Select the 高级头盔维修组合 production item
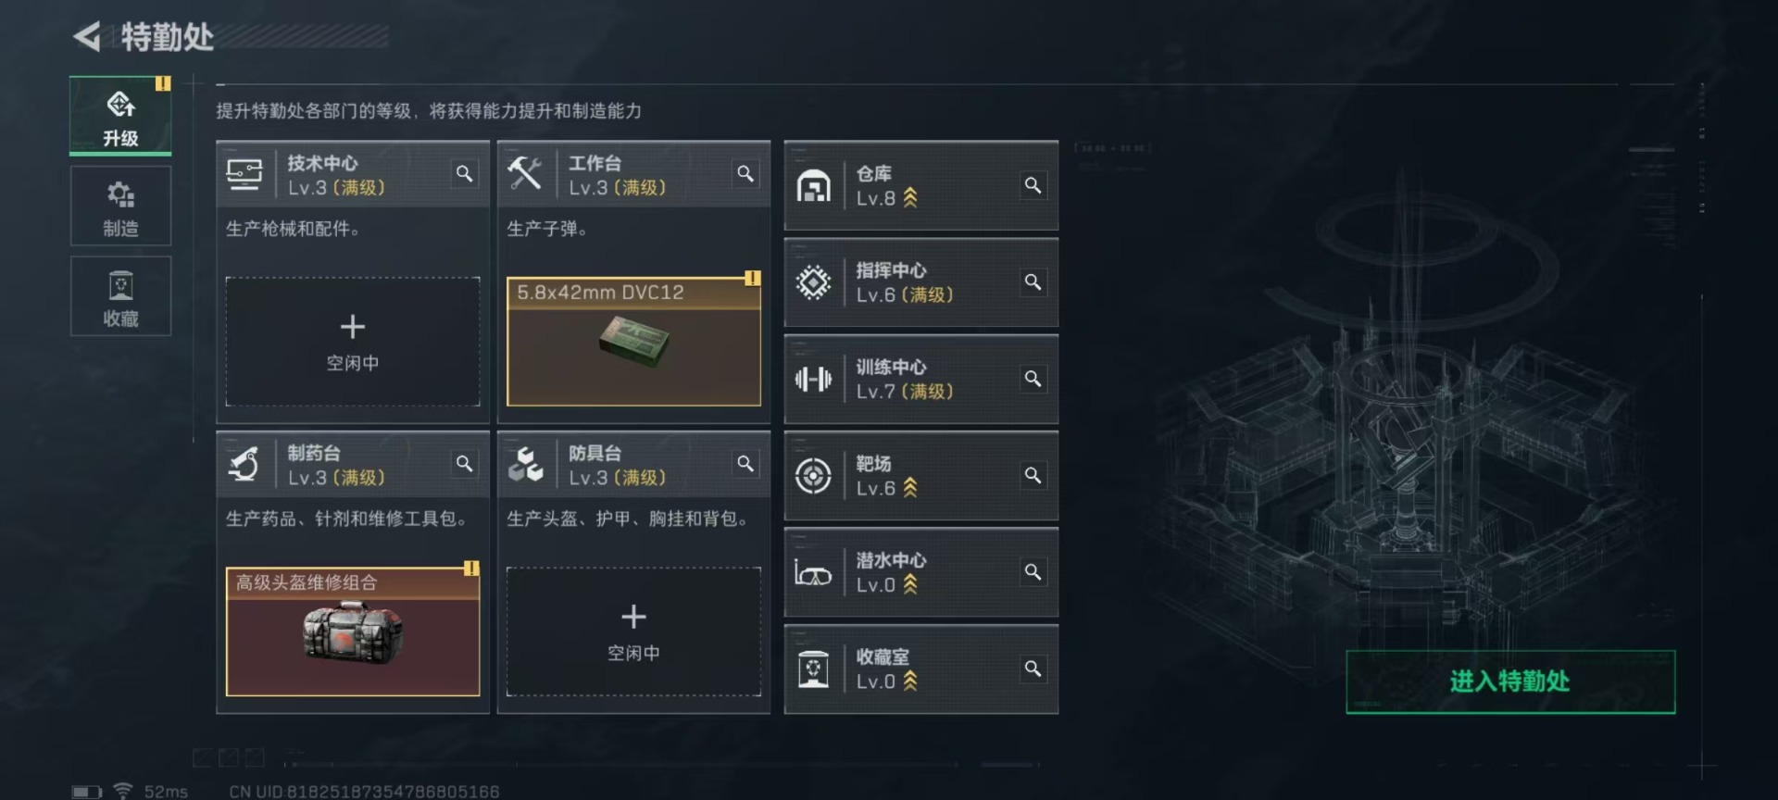Screen dimensions: 1778x800 click(x=353, y=631)
